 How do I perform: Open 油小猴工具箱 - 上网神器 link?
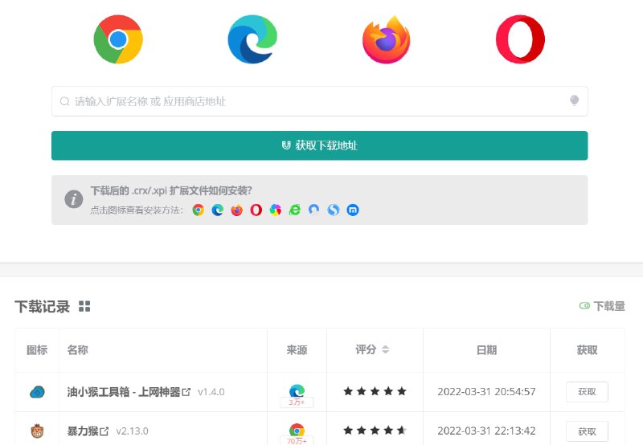124,392
